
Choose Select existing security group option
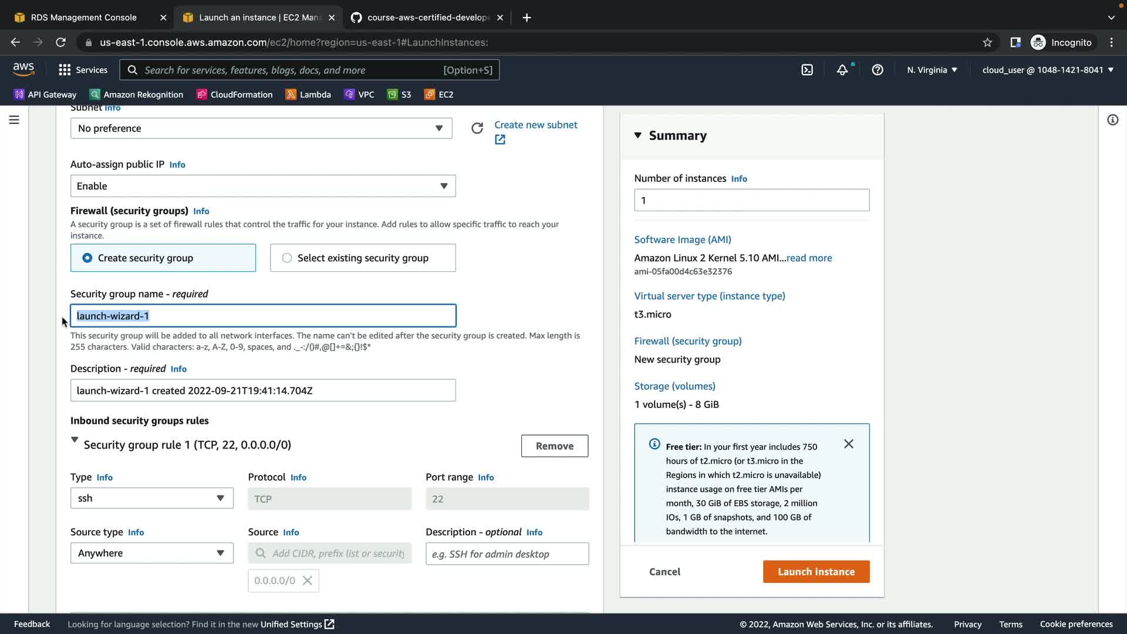[287, 258]
